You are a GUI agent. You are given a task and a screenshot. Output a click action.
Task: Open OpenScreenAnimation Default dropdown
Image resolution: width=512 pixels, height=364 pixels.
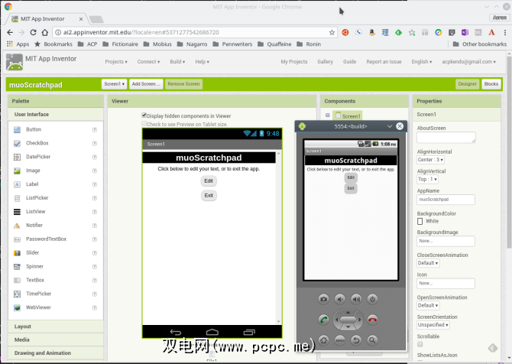[428, 306]
